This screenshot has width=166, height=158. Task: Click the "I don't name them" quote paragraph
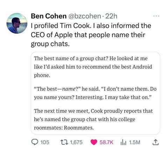[x=95, y=93]
